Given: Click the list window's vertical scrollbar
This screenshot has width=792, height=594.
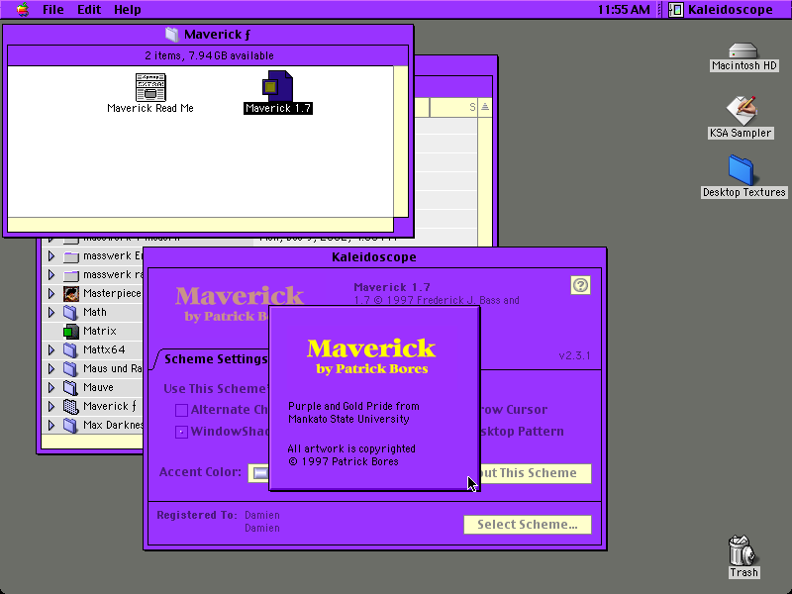Looking at the screenshot, I should (x=485, y=181).
